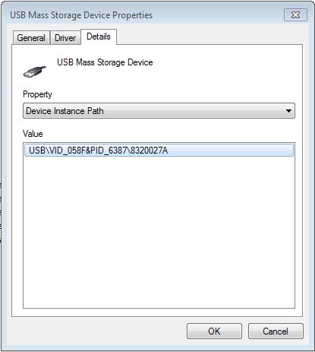Open the General tab
315x352 pixels.
click(31, 38)
